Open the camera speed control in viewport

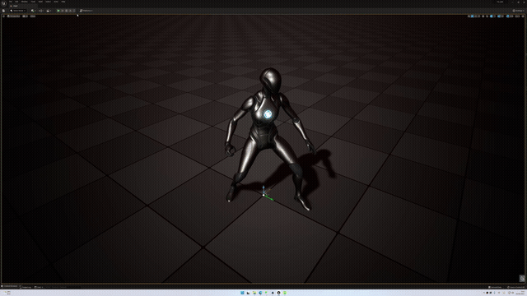517,16
